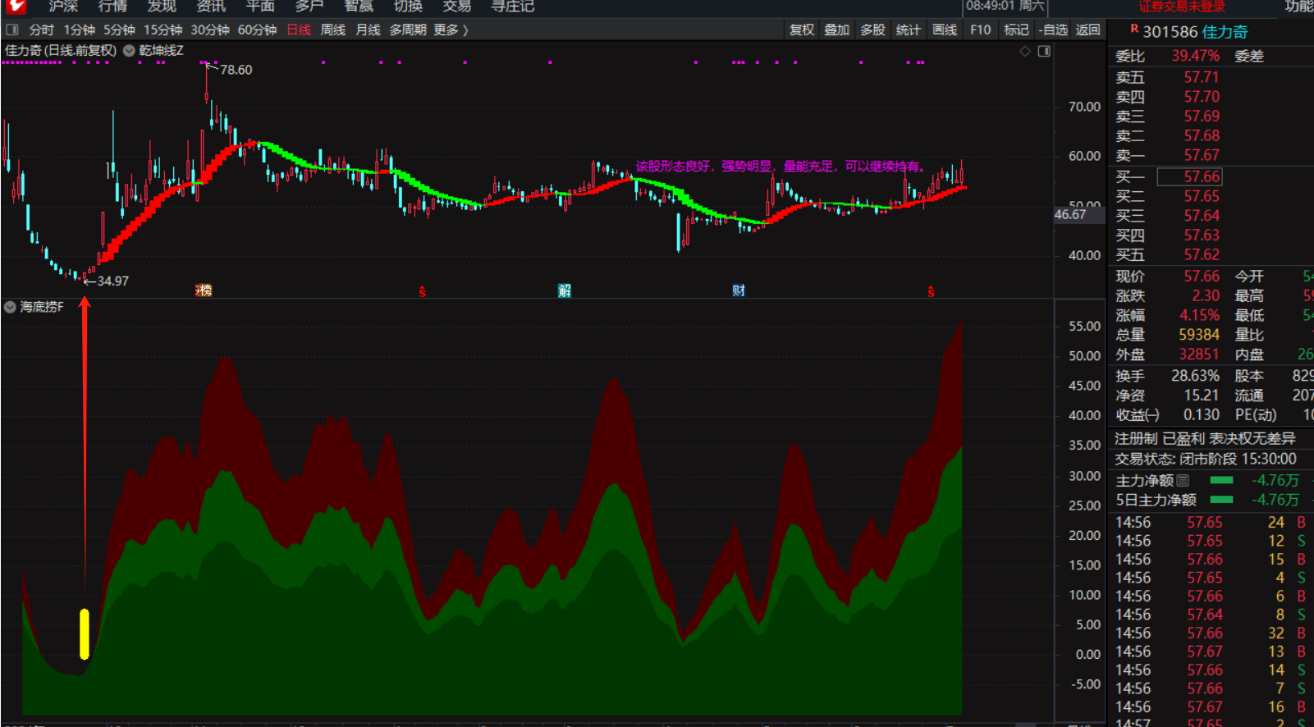Click the red app logo icon
1314x727 pixels.
point(15,7)
